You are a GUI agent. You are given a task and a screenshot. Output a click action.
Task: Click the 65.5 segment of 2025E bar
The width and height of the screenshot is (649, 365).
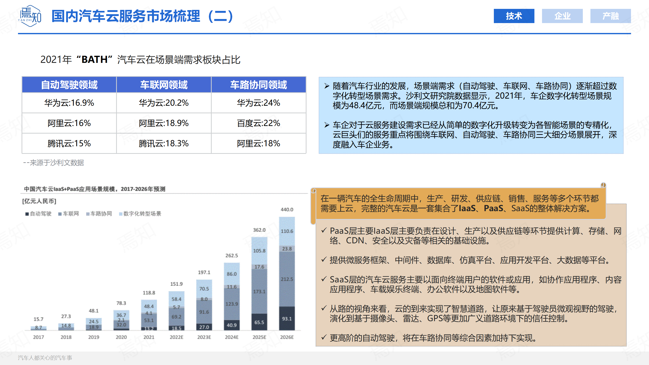pyautogui.click(x=259, y=322)
